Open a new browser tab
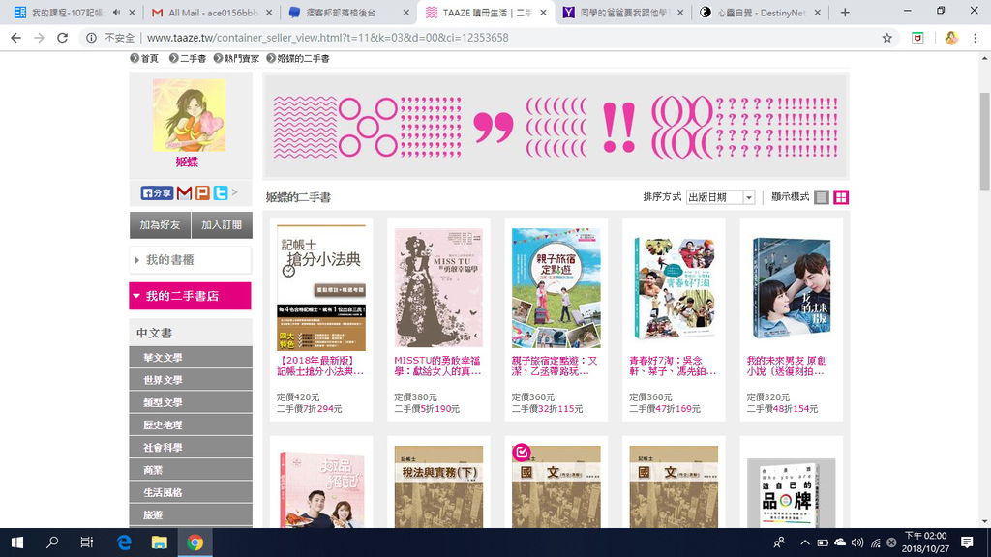Viewport: 991px width, 557px height. click(x=844, y=12)
